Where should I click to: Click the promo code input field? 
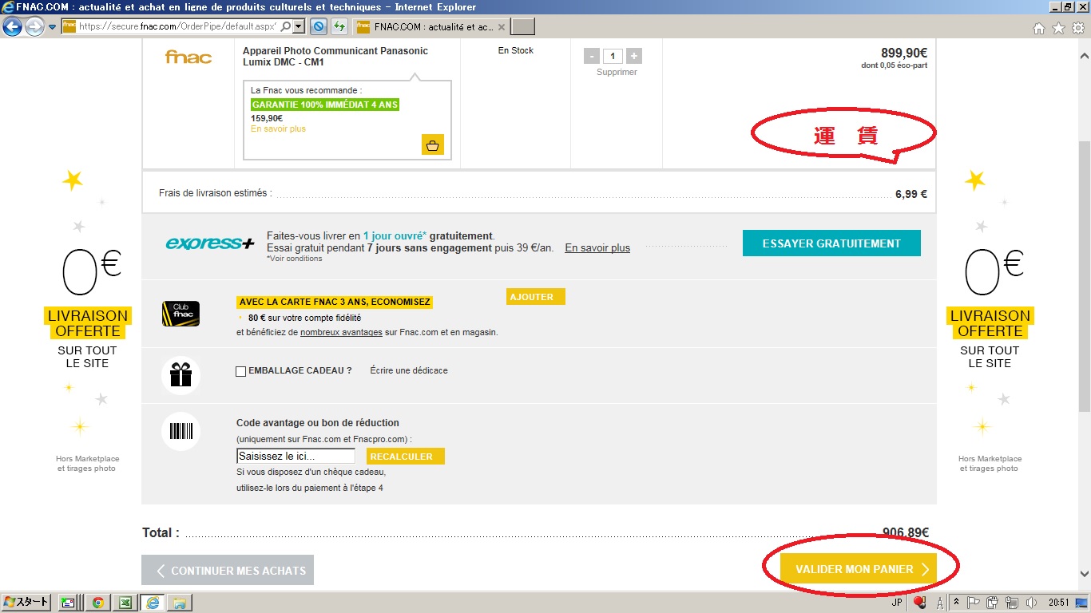[x=296, y=456]
